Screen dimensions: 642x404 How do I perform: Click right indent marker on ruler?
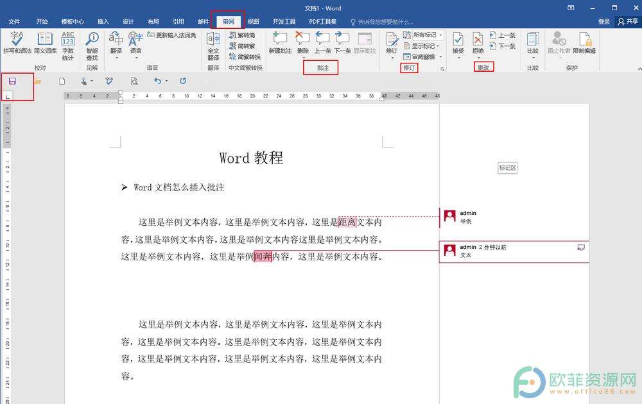click(x=381, y=97)
